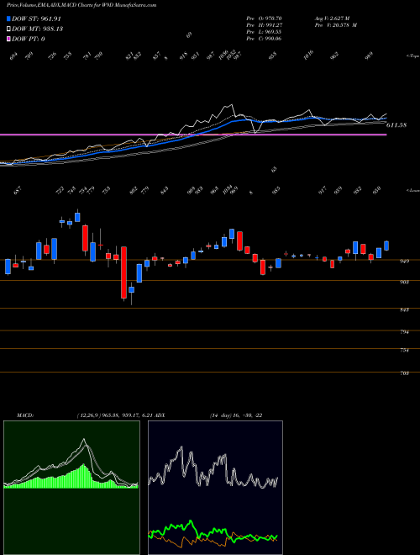Click the 949 price level label
Image resolution: width=420 pixels, height=555 pixels.
click(404, 262)
